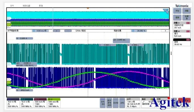Open the second menu next to 文件

pyautogui.click(x=26, y=6)
